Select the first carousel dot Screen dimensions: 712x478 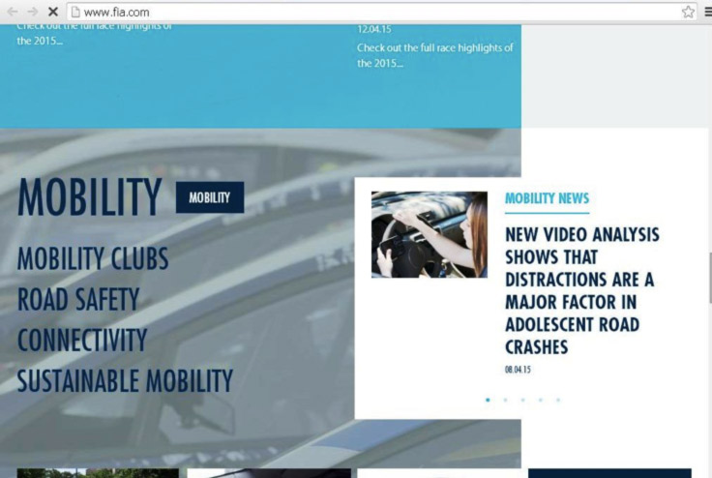(488, 400)
